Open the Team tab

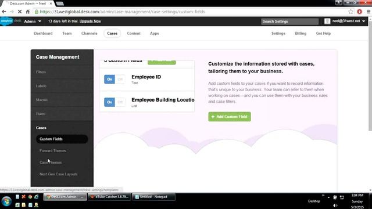point(67,34)
